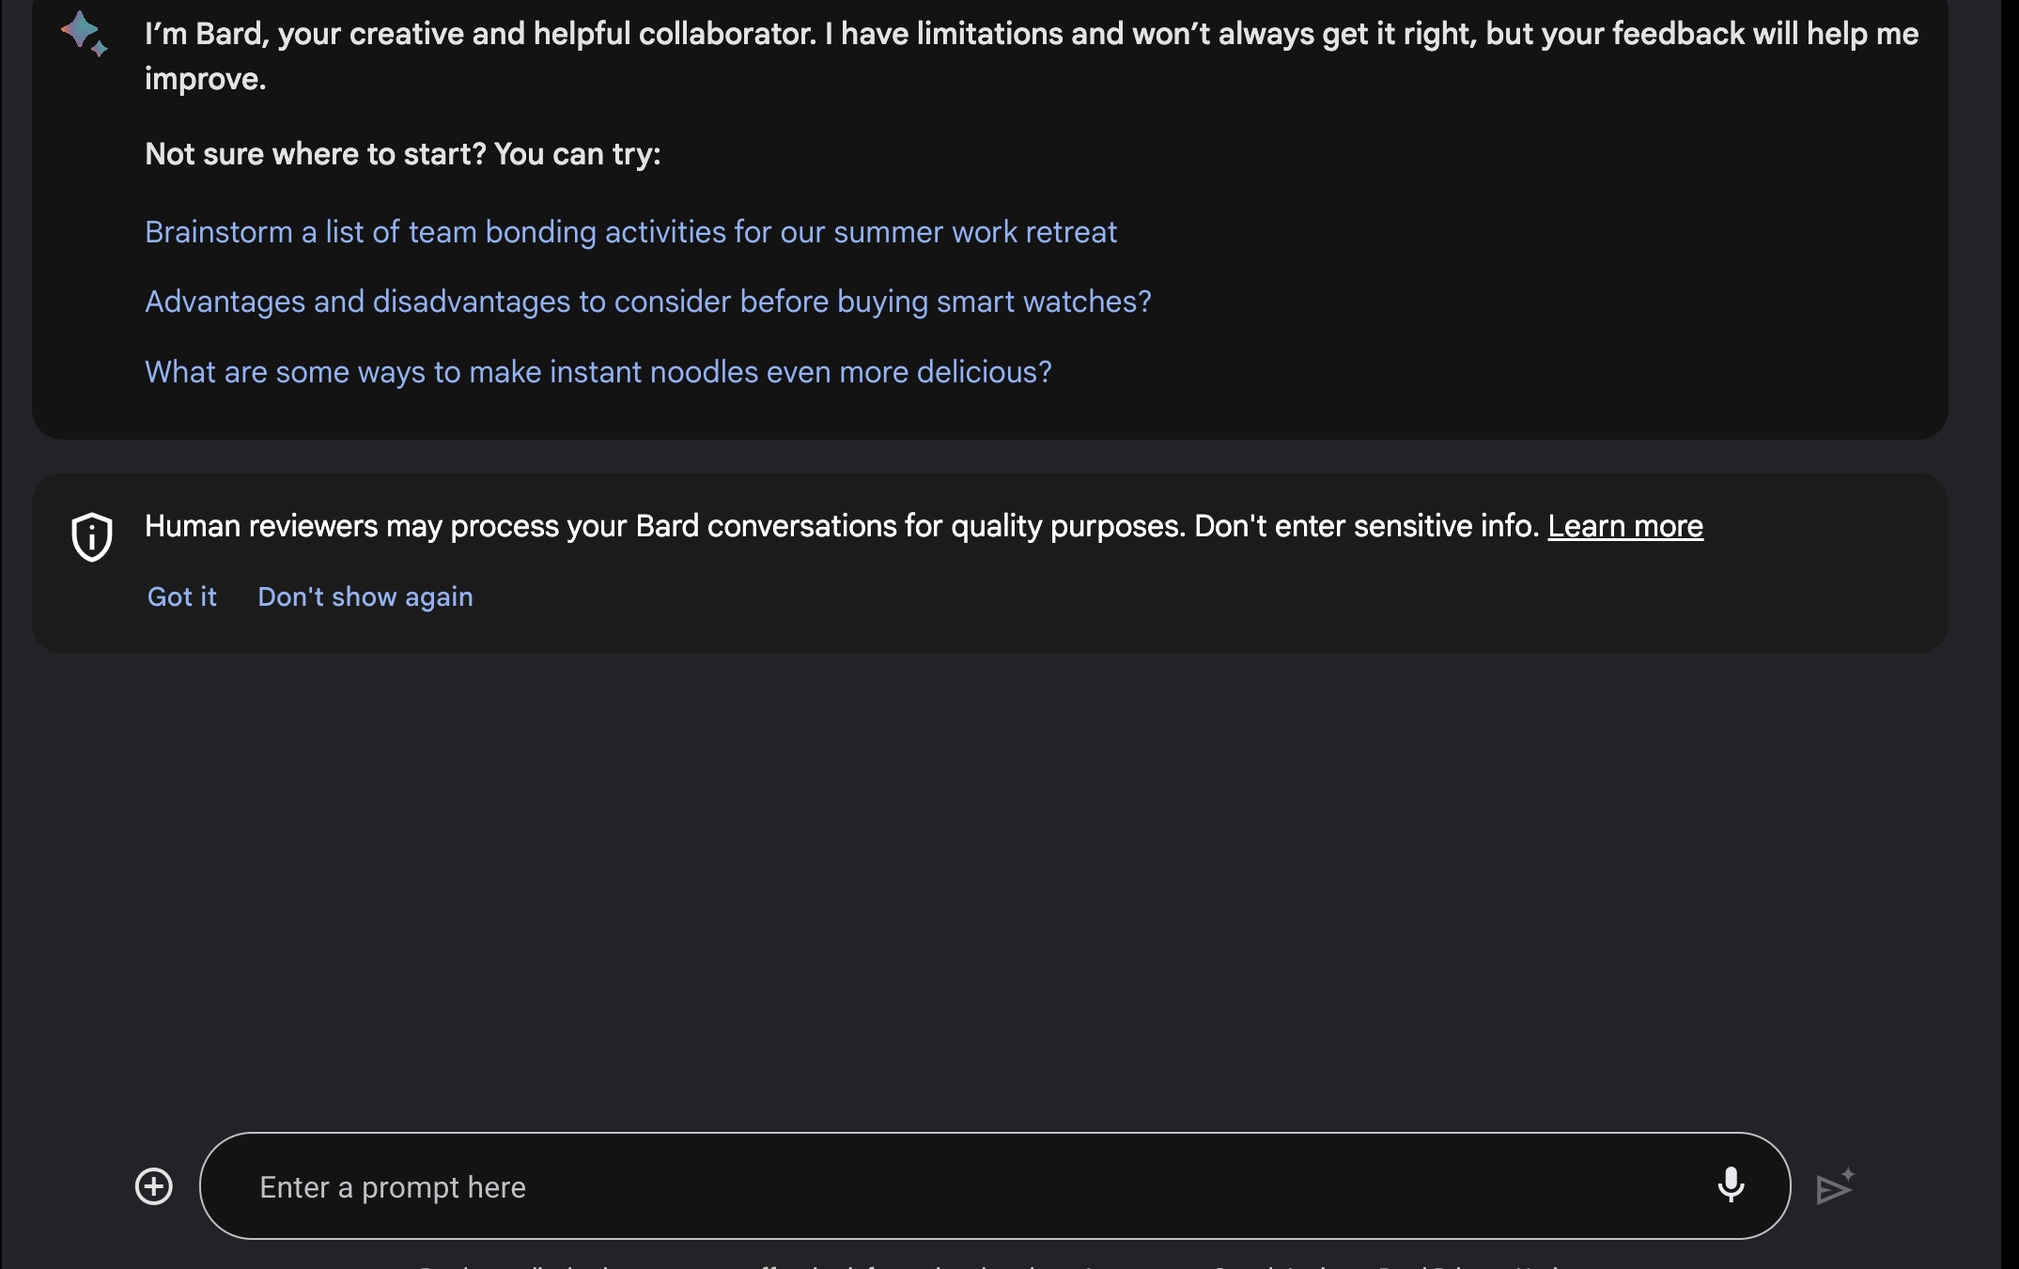Image resolution: width=2019 pixels, height=1269 pixels.
Task: Click the Don't show again button
Action: [x=365, y=596]
